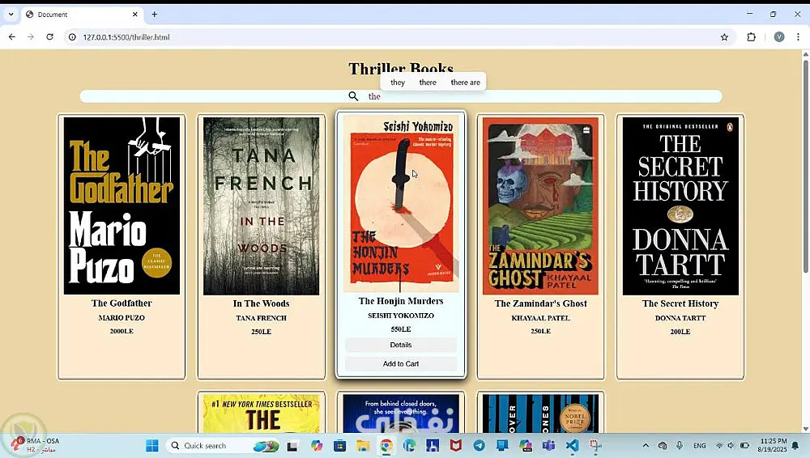The image size is (810, 458).
Task: Click Add to Cart for The Honjin Murders
Action: [401, 363]
